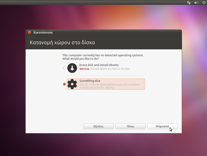Click the Κατανομή χώρου στο δίσκο heading
The height and width of the screenshot is (156, 207).
coord(62,43)
